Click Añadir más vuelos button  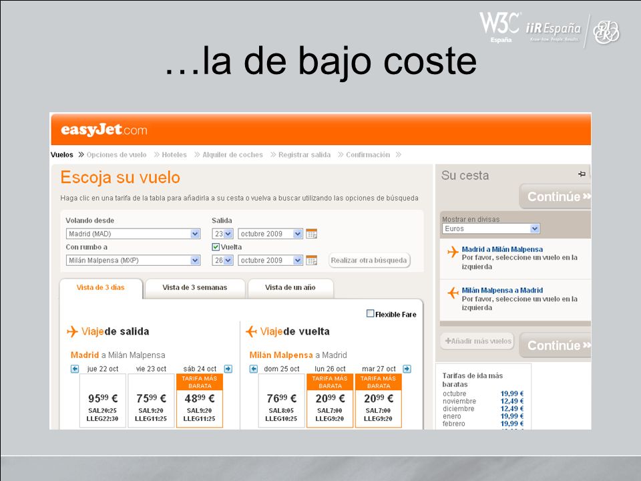477,341
